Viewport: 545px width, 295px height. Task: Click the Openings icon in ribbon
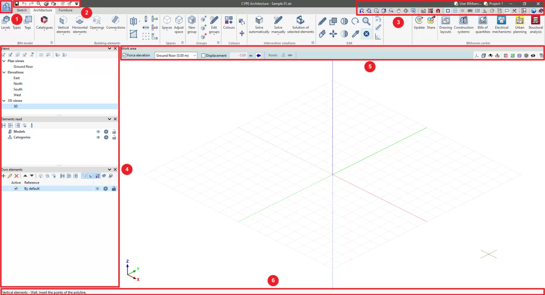[97, 23]
